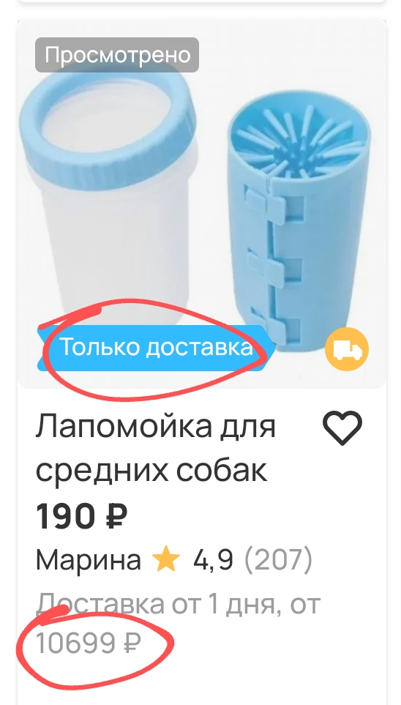This screenshot has height=705, width=401.
Task: Click the 4,9 rating value
Action: (213, 561)
